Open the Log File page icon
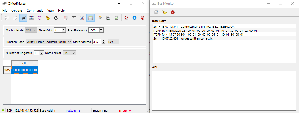Viewport: 299px width, 113px height. point(66,18)
